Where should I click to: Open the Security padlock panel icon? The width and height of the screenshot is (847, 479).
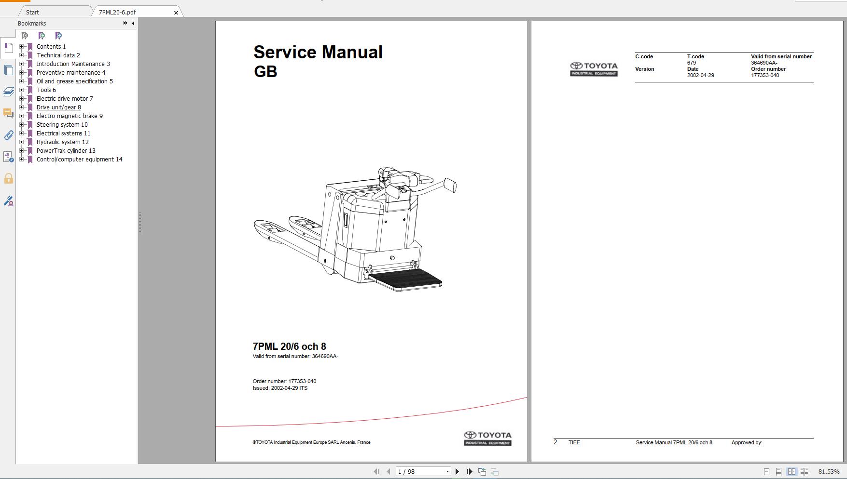tap(8, 179)
